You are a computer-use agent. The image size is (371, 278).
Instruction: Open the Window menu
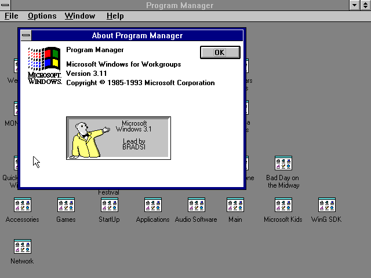pyautogui.click(x=80, y=16)
